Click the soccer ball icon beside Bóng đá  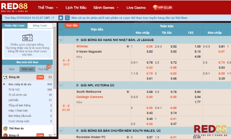[5, 77]
